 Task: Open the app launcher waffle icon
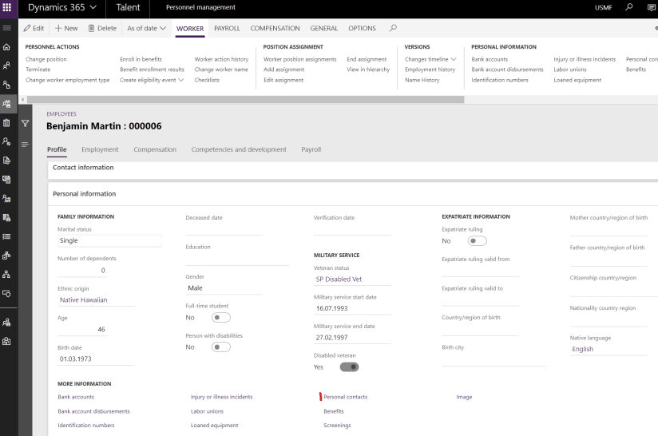tap(7, 7)
